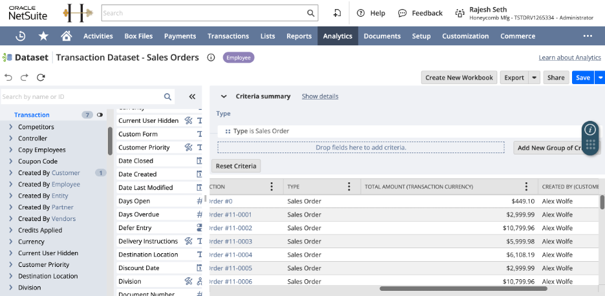Click the Create New Workbook button
Image resolution: width=605 pixels, height=296 pixels.
(x=459, y=78)
